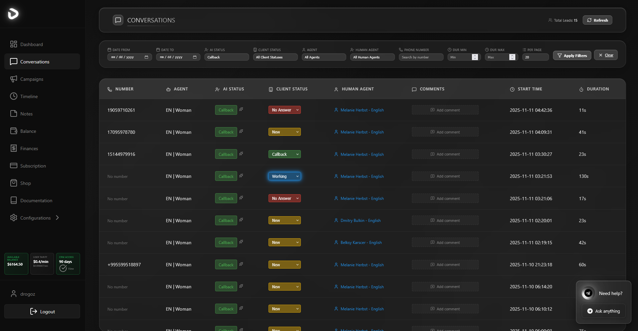Open the Shop bag icon in sidebar
This screenshot has height=331, width=638.
point(14,183)
